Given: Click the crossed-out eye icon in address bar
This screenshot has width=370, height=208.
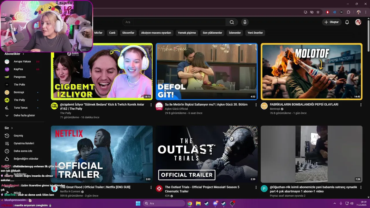Looking at the screenshot, I should point(312,12).
